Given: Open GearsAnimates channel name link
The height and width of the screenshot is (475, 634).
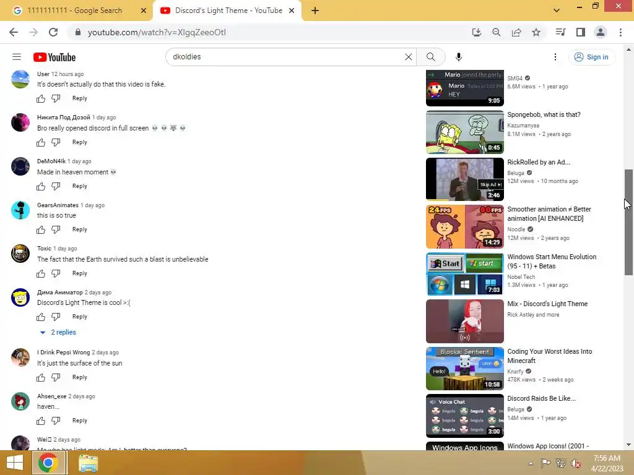Looking at the screenshot, I should tap(58, 205).
